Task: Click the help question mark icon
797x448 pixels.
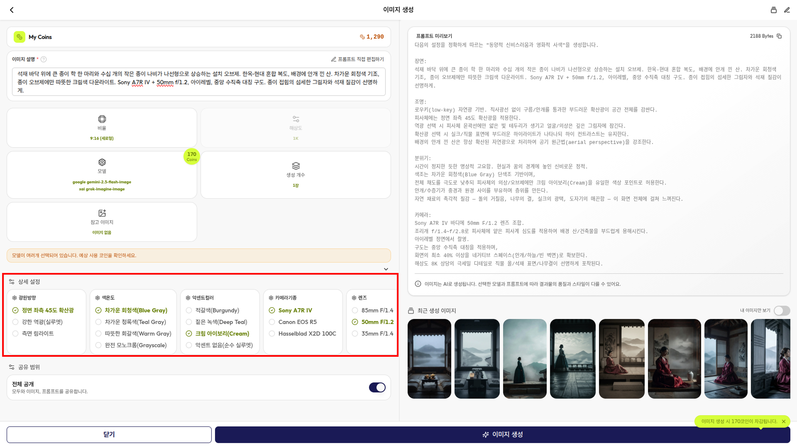Action: click(44, 59)
